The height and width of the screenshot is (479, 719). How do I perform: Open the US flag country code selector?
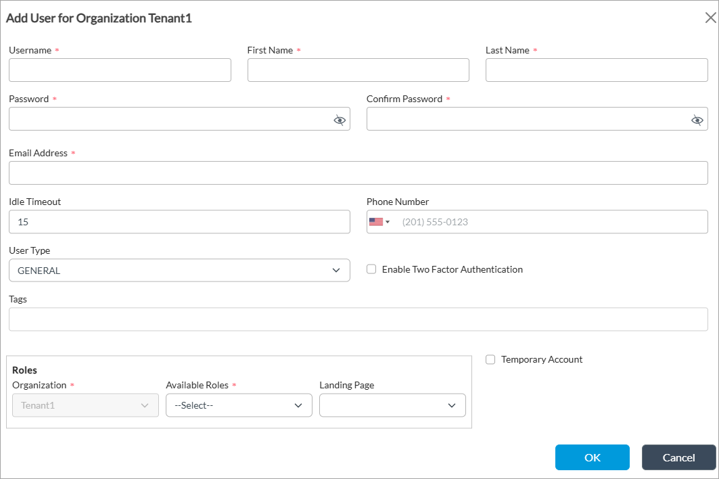379,222
